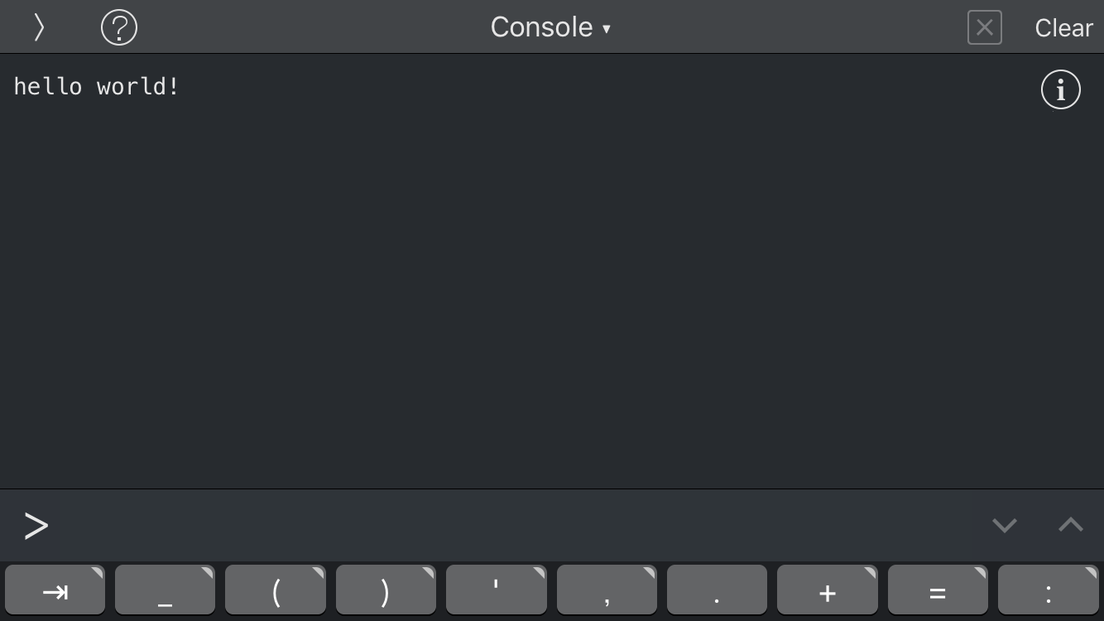The height and width of the screenshot is (621, 1104).
Task: Click the prompt greater-than symbol
Action: [36, 526]
